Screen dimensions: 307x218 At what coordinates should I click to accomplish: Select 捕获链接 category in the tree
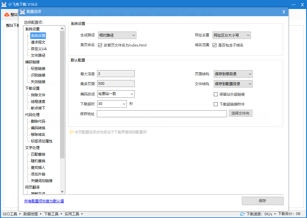tap(32, 62)
